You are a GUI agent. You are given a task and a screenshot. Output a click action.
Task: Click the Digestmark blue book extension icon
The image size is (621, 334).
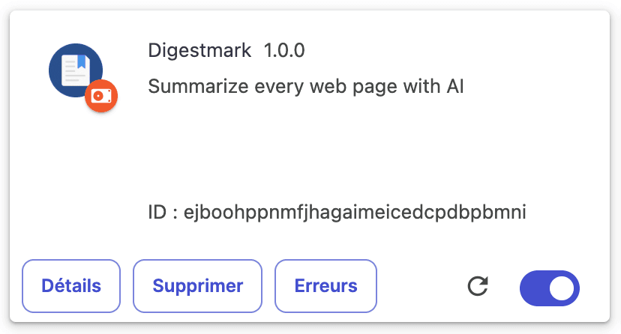pyautogui.click(x=76, y=70)
